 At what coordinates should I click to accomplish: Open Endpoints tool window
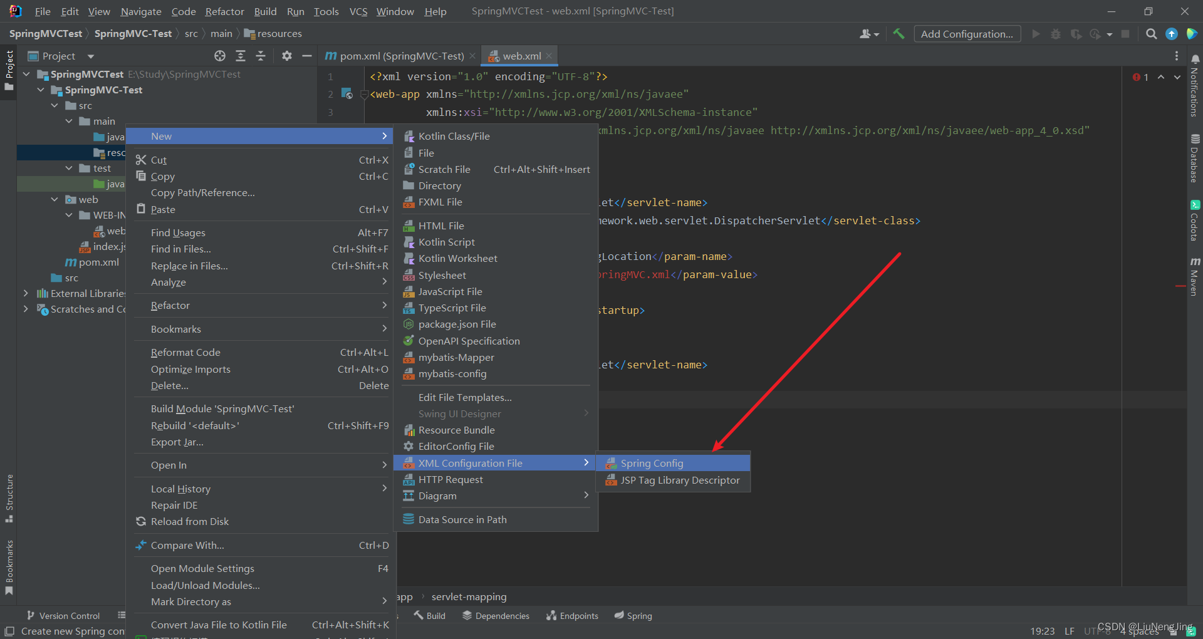pos(572,616)
